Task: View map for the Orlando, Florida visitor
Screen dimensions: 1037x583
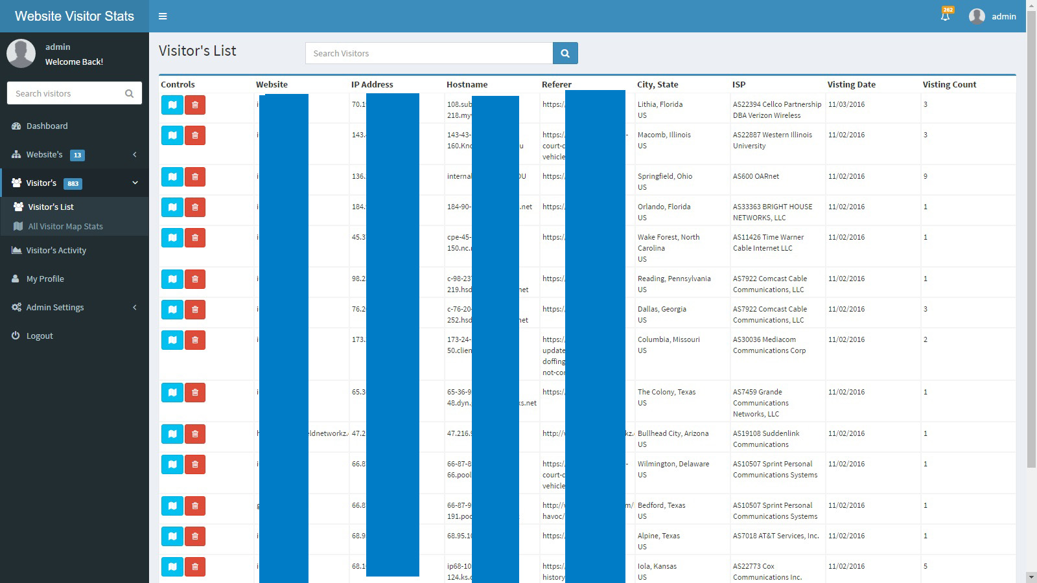Action: [x=172, y=207]
